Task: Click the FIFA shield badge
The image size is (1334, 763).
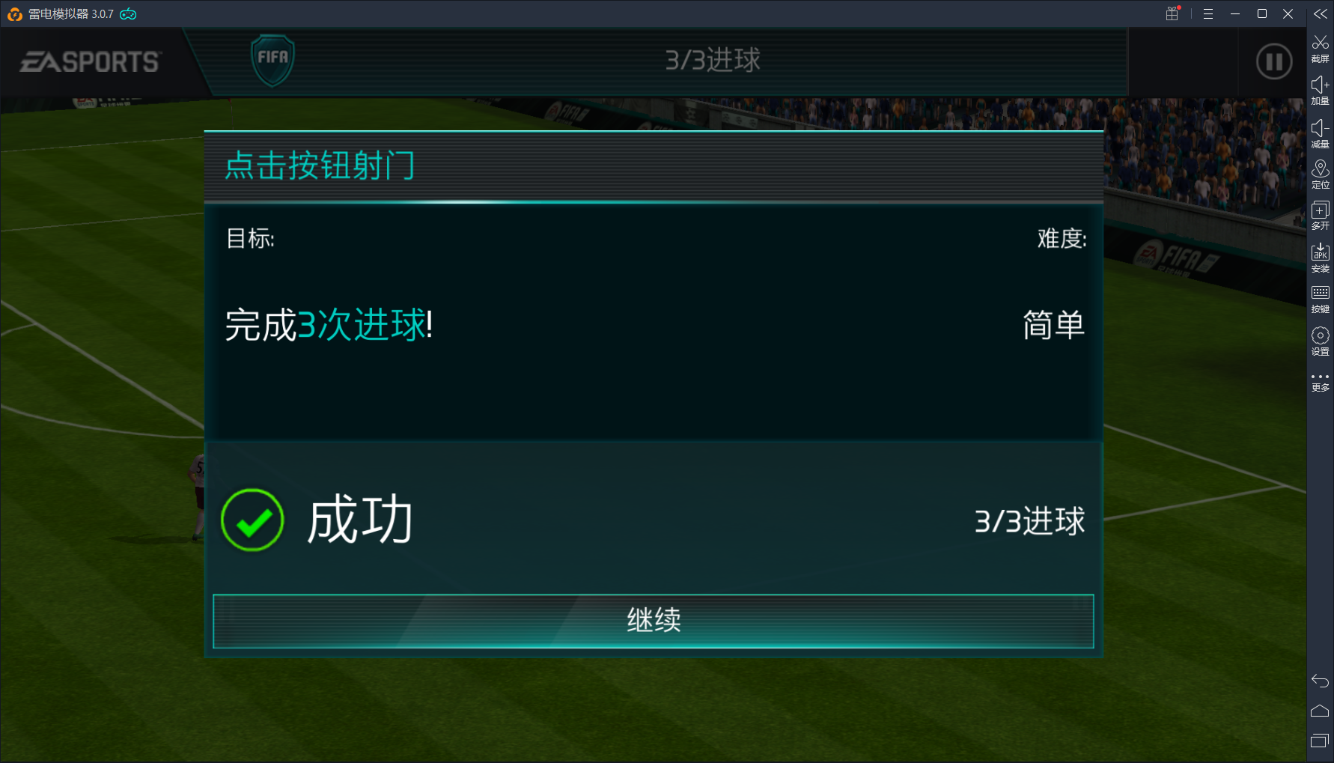Action: click(272, 60)
